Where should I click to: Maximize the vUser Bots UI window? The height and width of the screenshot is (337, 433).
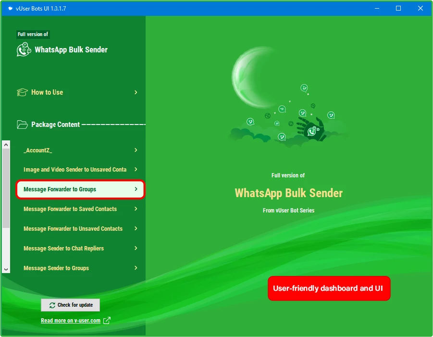tap(398, 8)
